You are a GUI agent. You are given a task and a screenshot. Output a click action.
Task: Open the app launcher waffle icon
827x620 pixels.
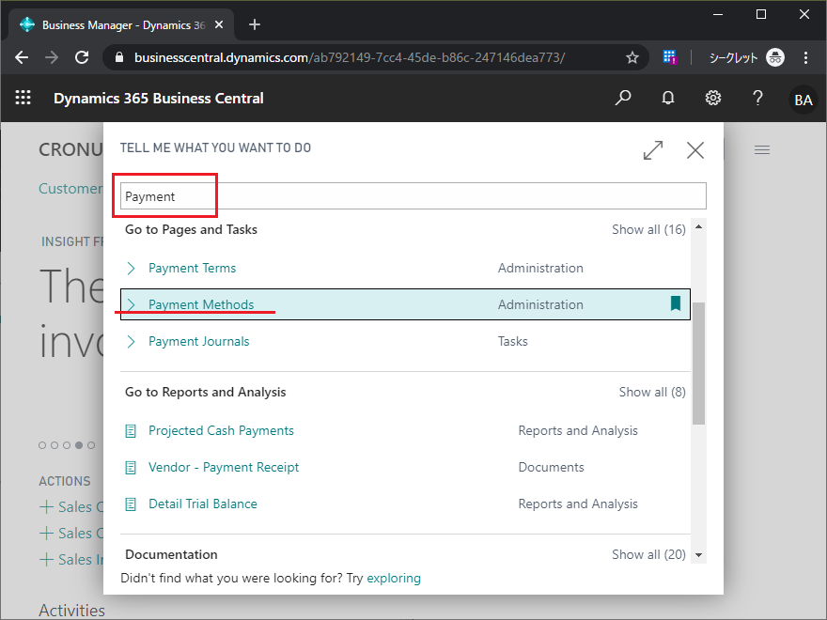coord(23,98)
